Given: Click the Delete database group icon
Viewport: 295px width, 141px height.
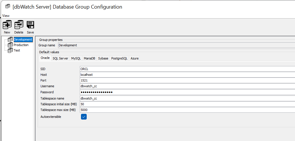Looking at the screenshot, I should 19,25.
